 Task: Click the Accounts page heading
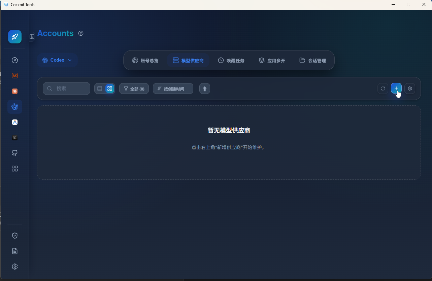(x=55, y=33)
